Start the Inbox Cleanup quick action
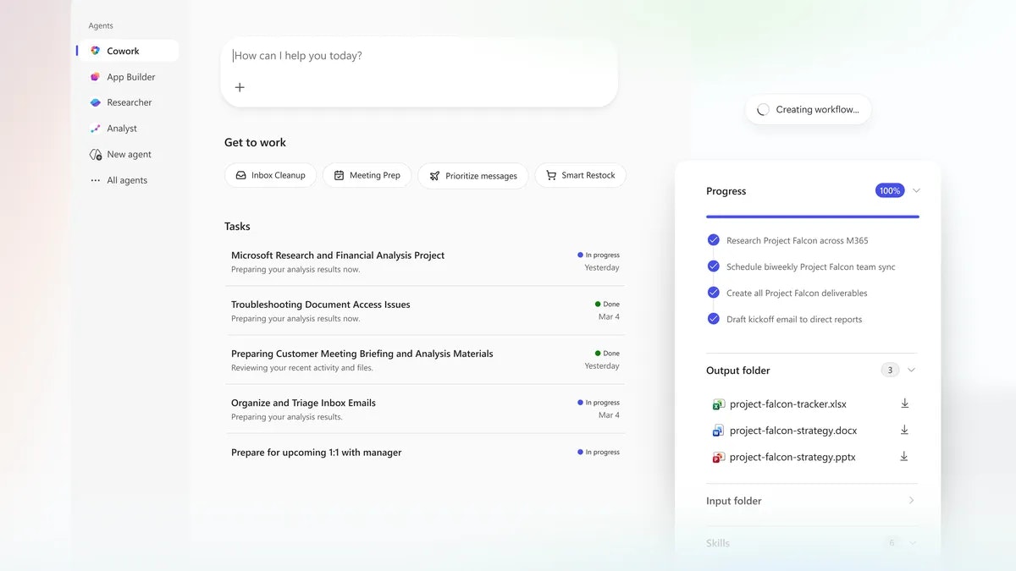 [271, 175]
